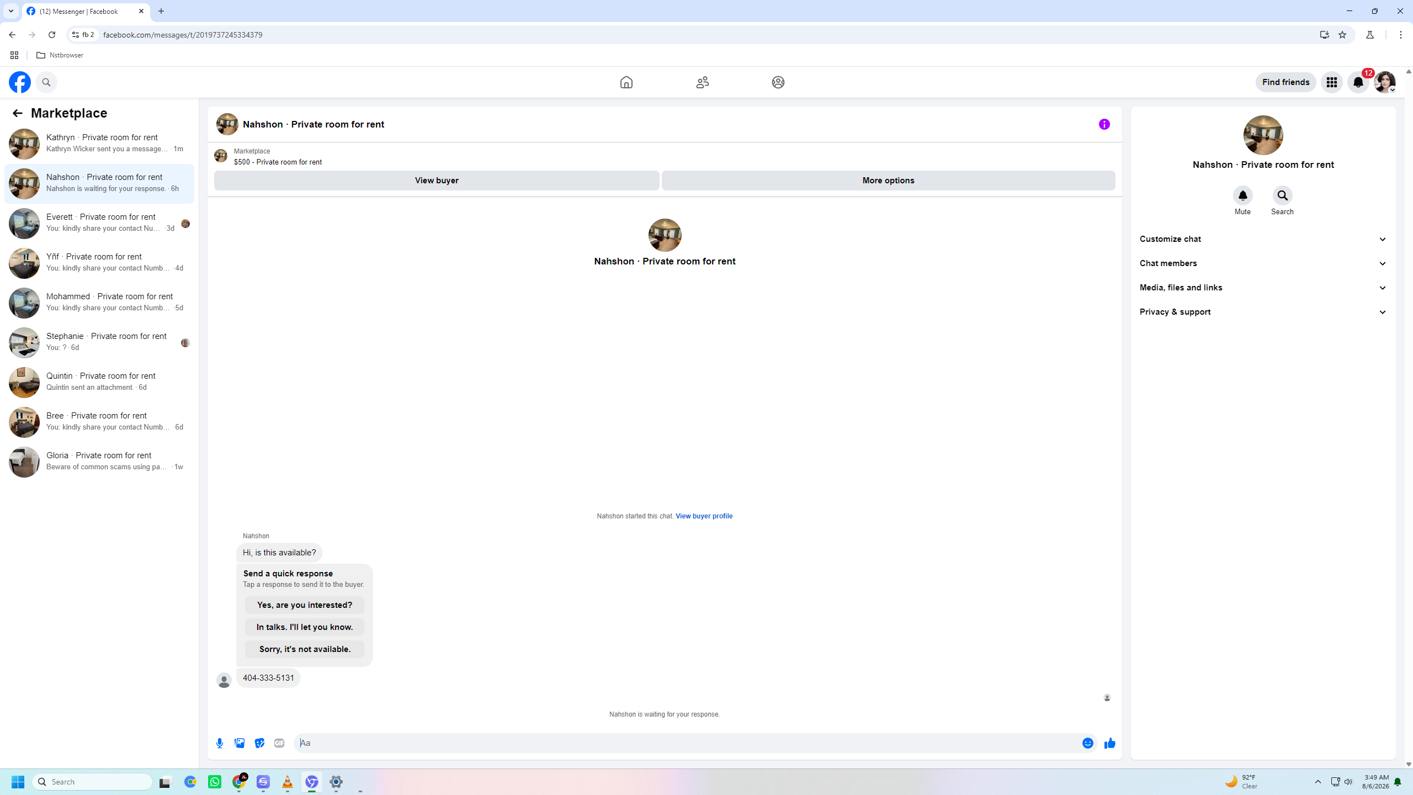1413x795 pixels.
Task: Open Gloria's Private room conversation
Action: pyautogui.click(x=99, y=462)
